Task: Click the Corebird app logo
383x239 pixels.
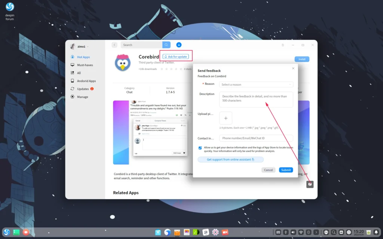Action: pyautogui.click(x=123, y=63)
